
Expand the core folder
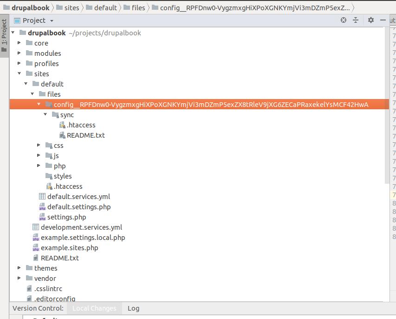coord(19,43)
